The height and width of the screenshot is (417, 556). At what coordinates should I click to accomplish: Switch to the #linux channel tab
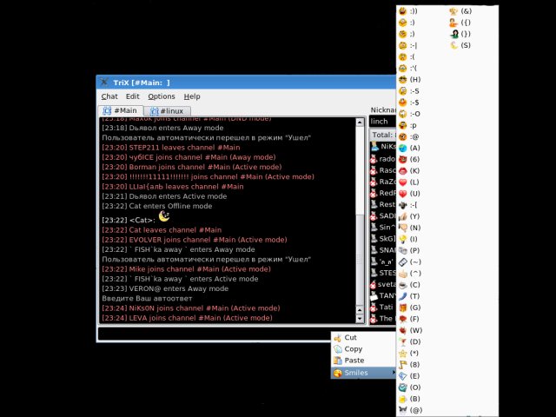168,111
